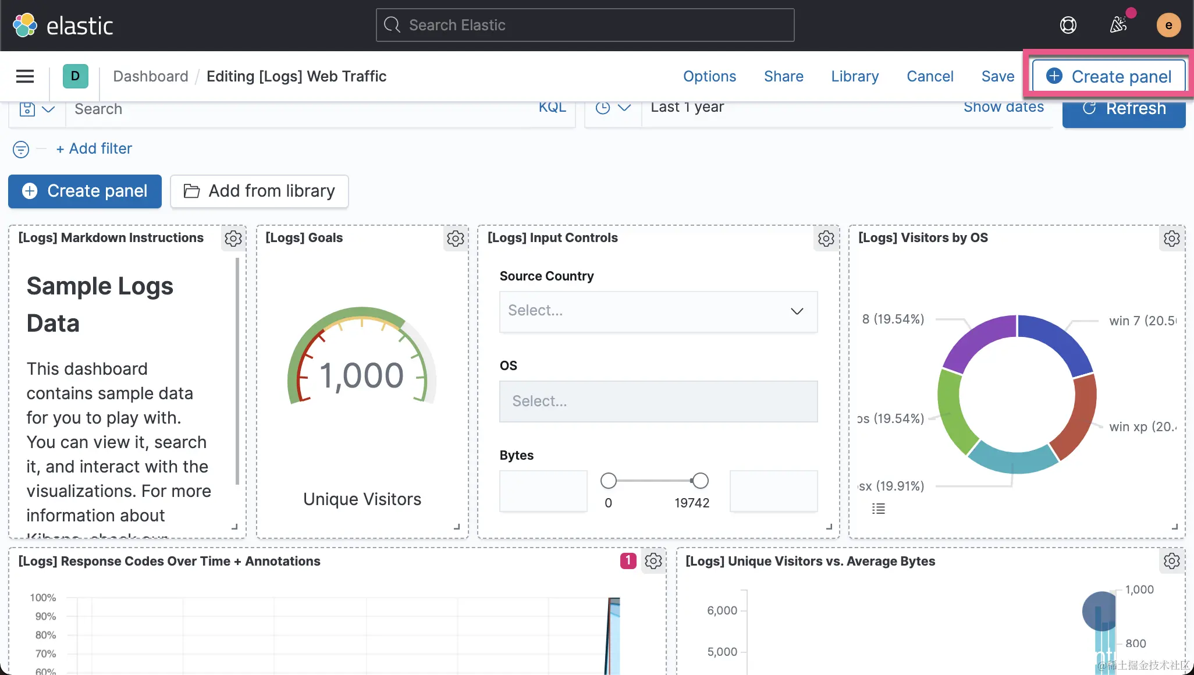Open the Options menu item

[x=709, y=76]
